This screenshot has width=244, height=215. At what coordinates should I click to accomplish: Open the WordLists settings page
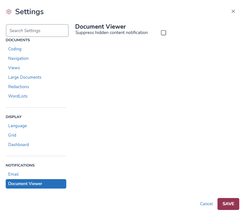point(18,96)
